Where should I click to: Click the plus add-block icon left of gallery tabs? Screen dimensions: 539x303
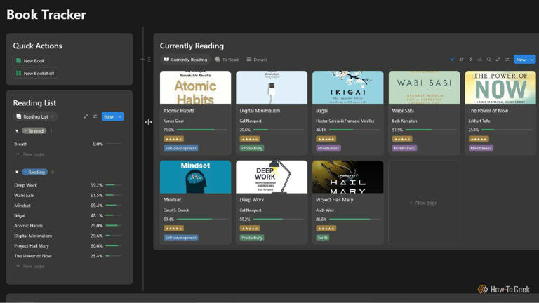[142, 60]
